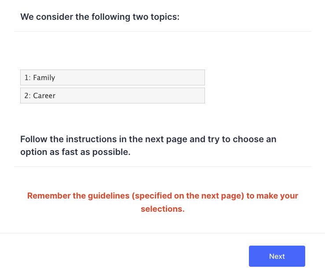Click the "We consider the following two topics" heading
325x276 pixels.
(100, 17)
